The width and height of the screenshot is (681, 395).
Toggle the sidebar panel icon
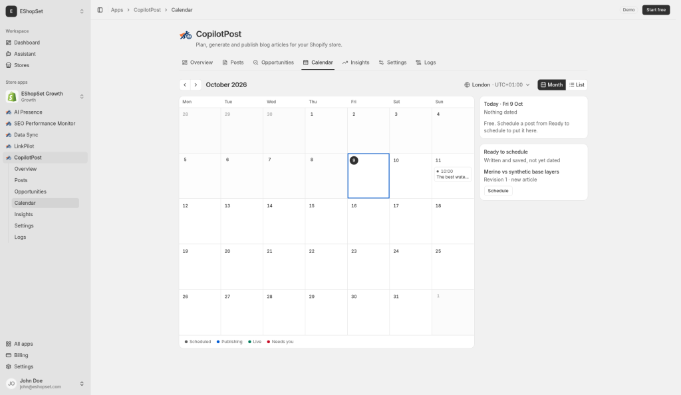(x=100, y=10)
